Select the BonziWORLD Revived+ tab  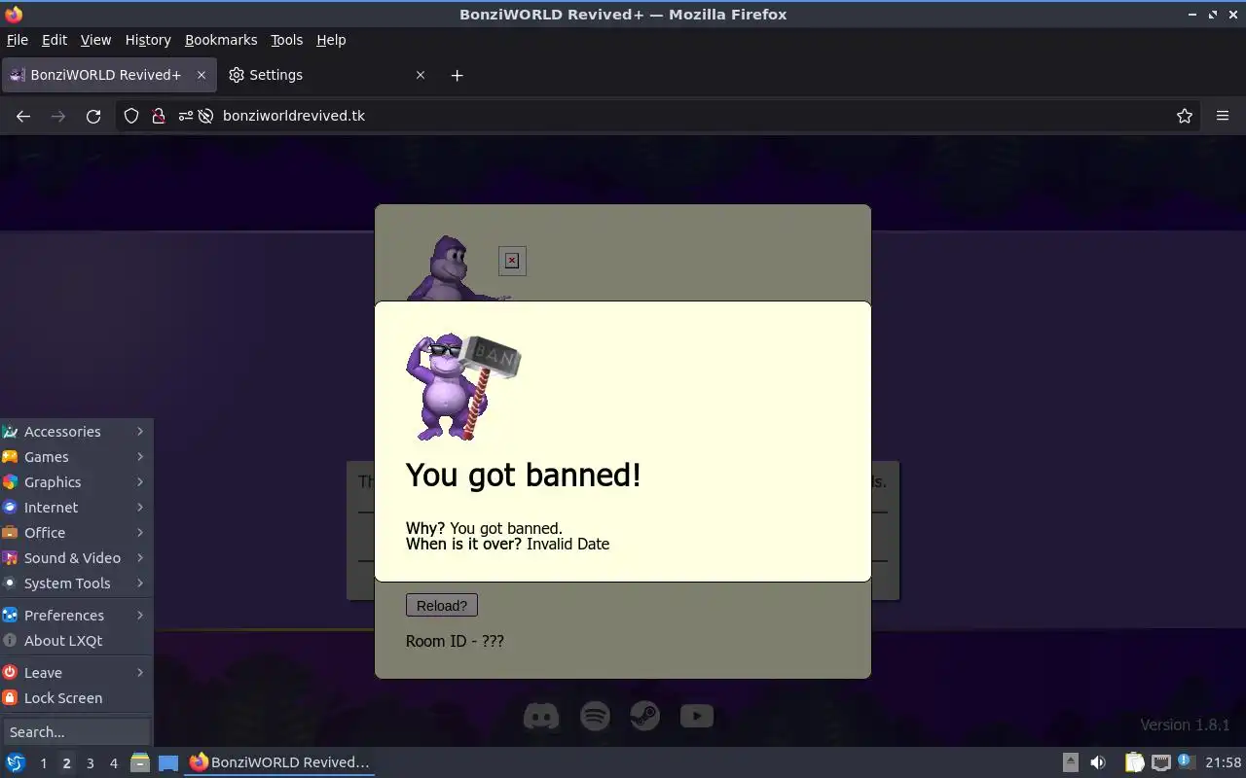tap(107, 75)
